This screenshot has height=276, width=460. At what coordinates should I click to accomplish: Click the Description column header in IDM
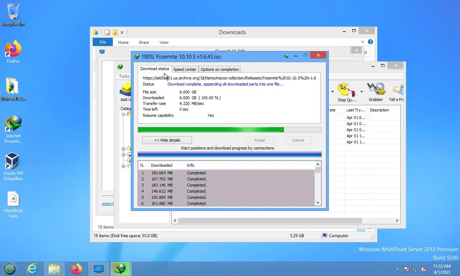(379, 110)
